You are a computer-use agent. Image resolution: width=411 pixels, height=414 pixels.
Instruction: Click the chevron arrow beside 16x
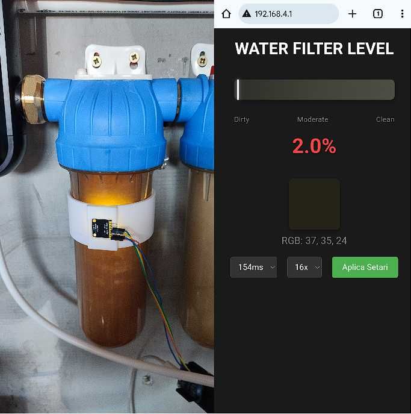pos(317,268)
